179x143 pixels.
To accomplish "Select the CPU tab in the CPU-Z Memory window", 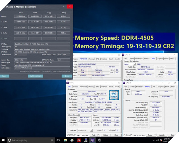I will (126, 87).
